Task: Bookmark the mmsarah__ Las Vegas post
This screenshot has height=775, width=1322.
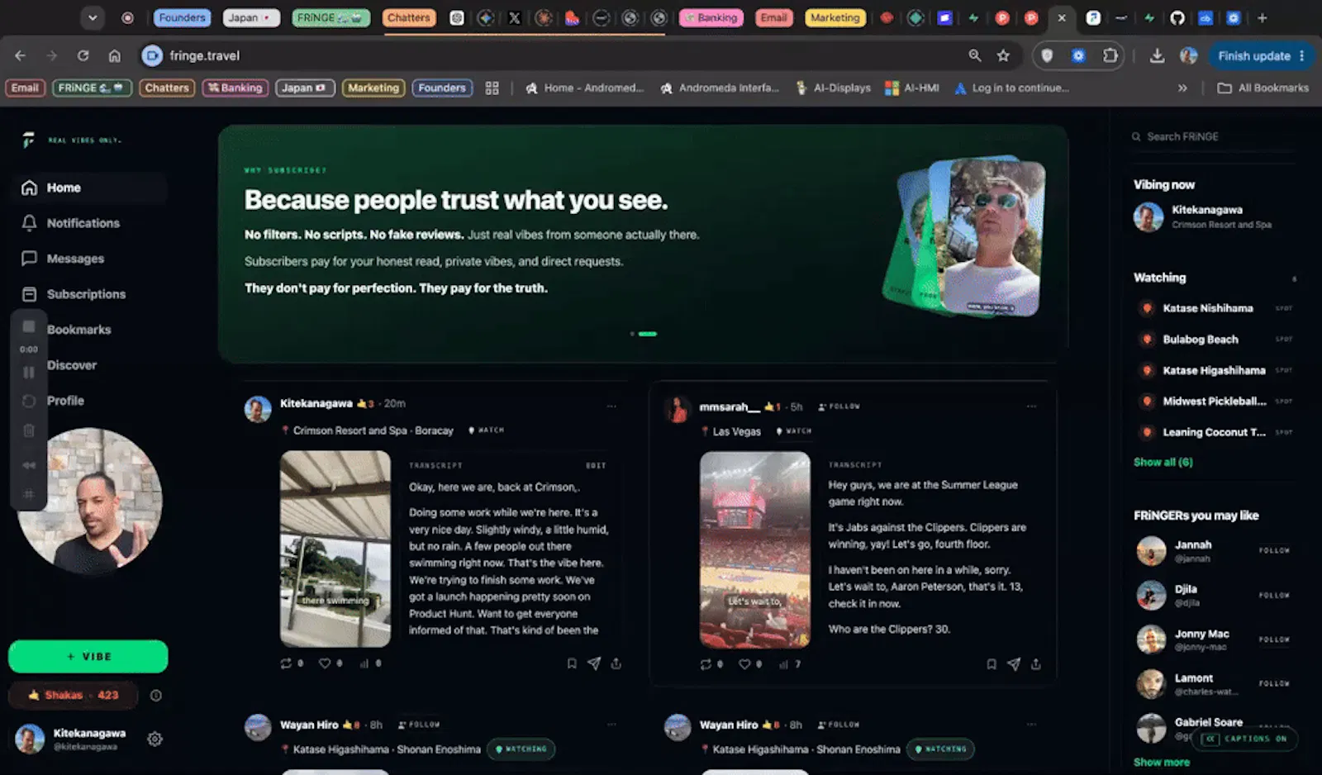Action: pos(991,664)
